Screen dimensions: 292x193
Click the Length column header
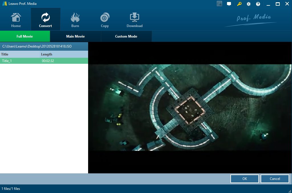(x=64, y=54)
